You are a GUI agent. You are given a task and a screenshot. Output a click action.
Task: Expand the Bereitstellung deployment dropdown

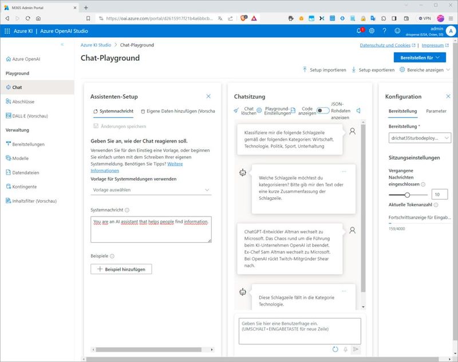click(x=419, y=138)
